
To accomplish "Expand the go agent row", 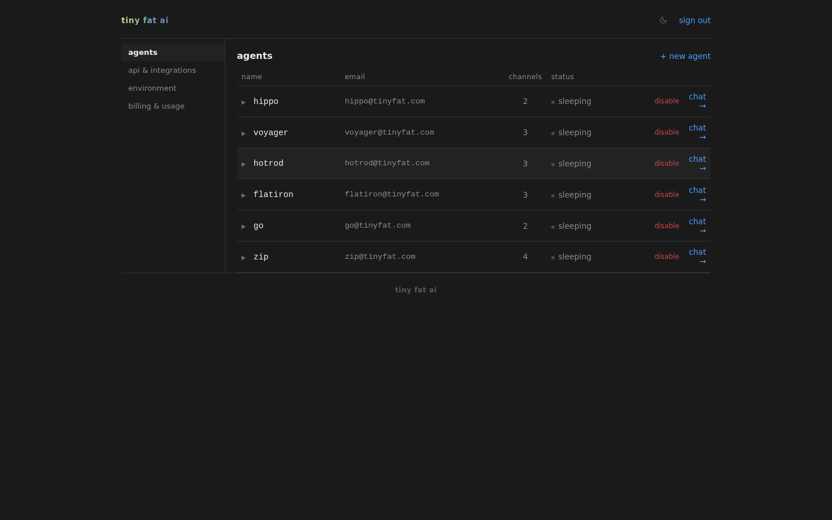I will coord(244,226).
